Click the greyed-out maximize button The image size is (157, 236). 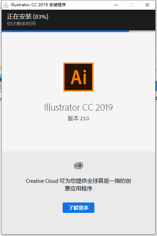pos(132,5)
